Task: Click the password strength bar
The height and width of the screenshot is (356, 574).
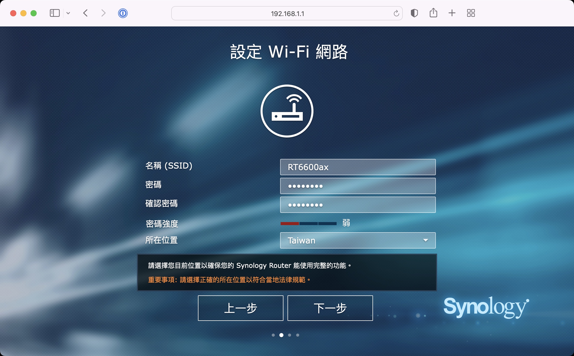Action: (x=308, y=224)
